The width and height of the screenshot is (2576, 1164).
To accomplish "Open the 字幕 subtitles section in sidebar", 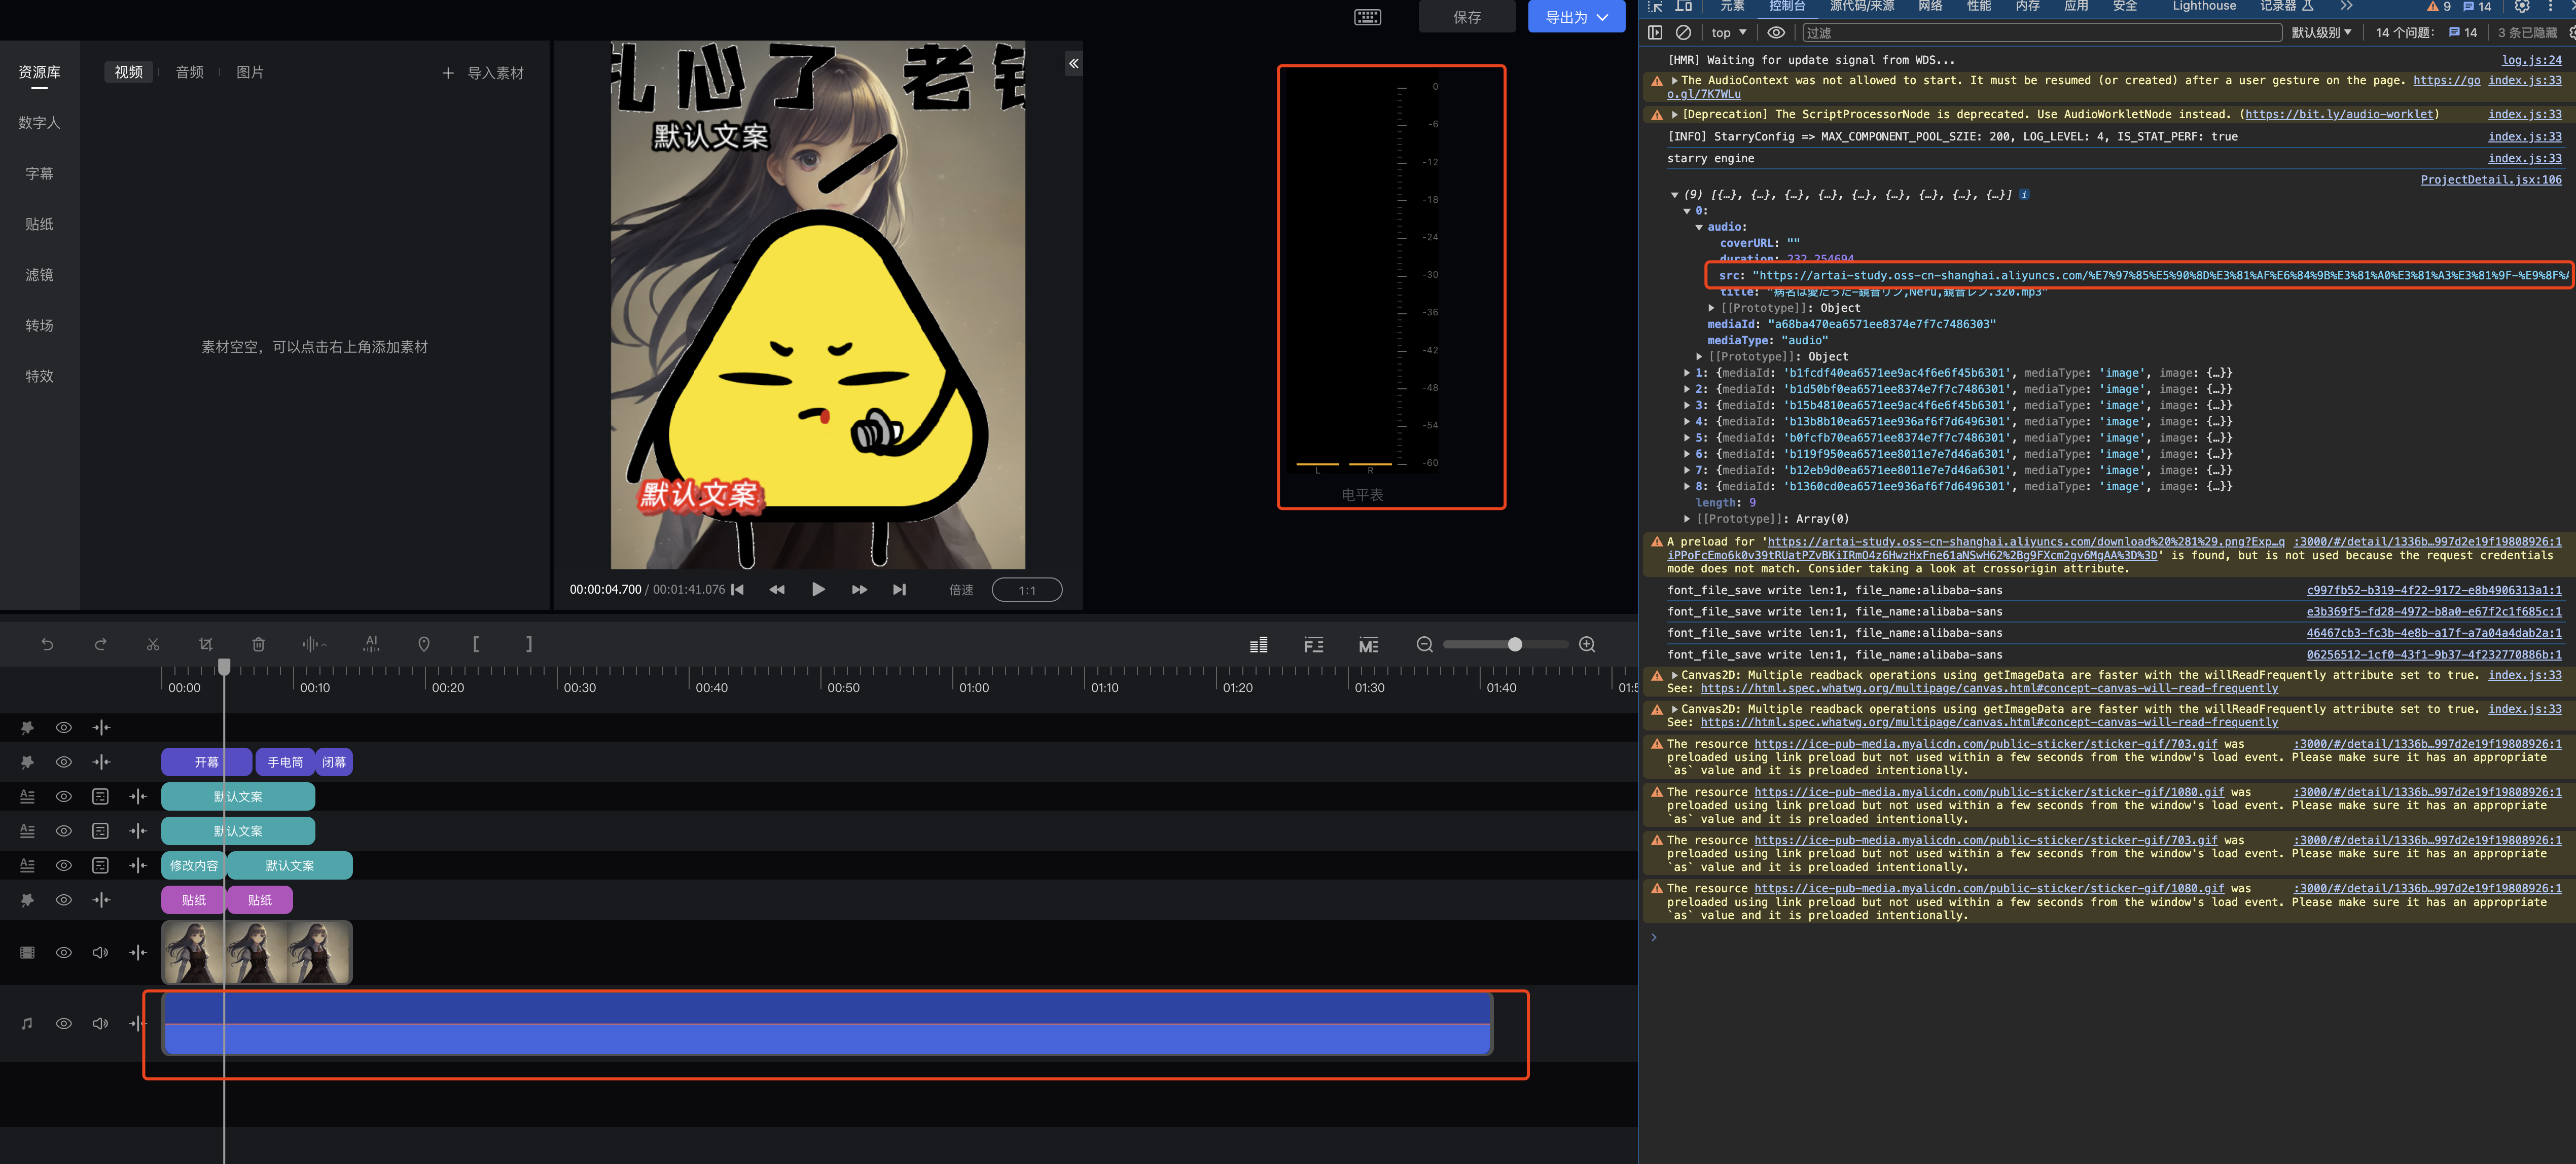I will (39, 174).
